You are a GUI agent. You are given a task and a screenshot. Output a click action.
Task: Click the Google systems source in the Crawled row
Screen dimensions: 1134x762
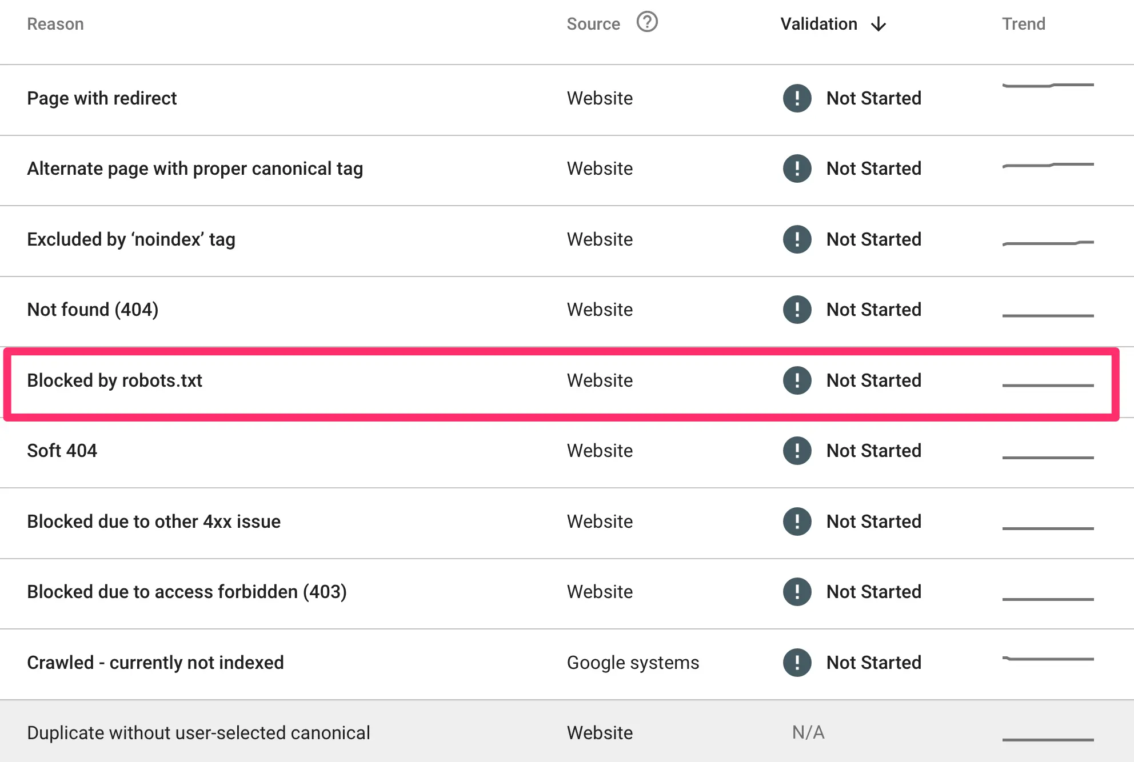click(x=633, y=663)
